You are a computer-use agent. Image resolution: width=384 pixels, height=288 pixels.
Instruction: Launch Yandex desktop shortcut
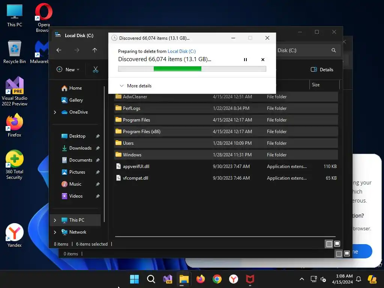pyautogui.click(x=15, y=235)
